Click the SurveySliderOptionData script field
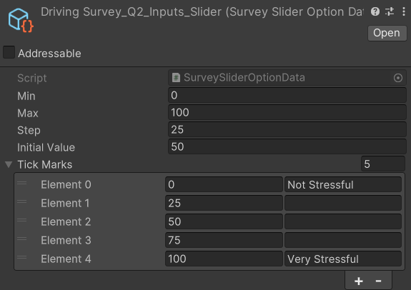The width and height of the screenshot is (411, 290). [x=287, y=78]
